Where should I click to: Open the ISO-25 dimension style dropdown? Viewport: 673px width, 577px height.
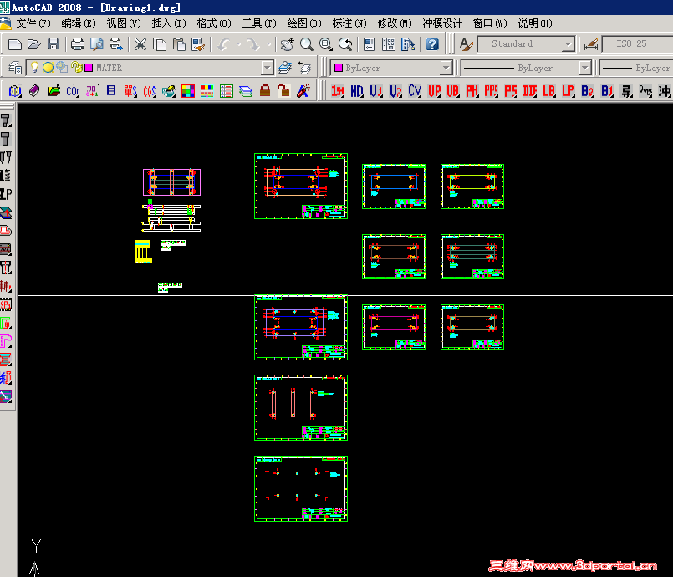638,44
